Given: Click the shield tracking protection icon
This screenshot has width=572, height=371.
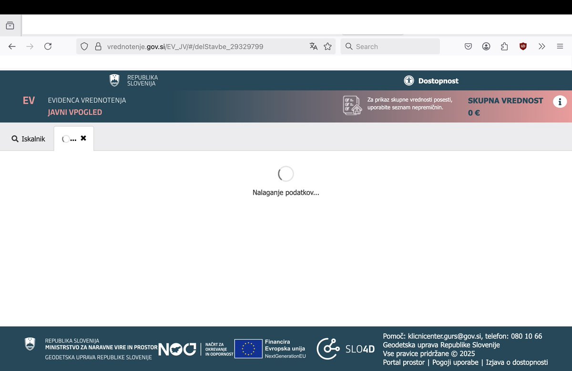Looking at the screenshot, I should 84,46.
